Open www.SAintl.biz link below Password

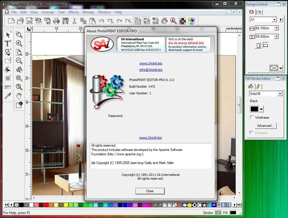pos(151,138)
